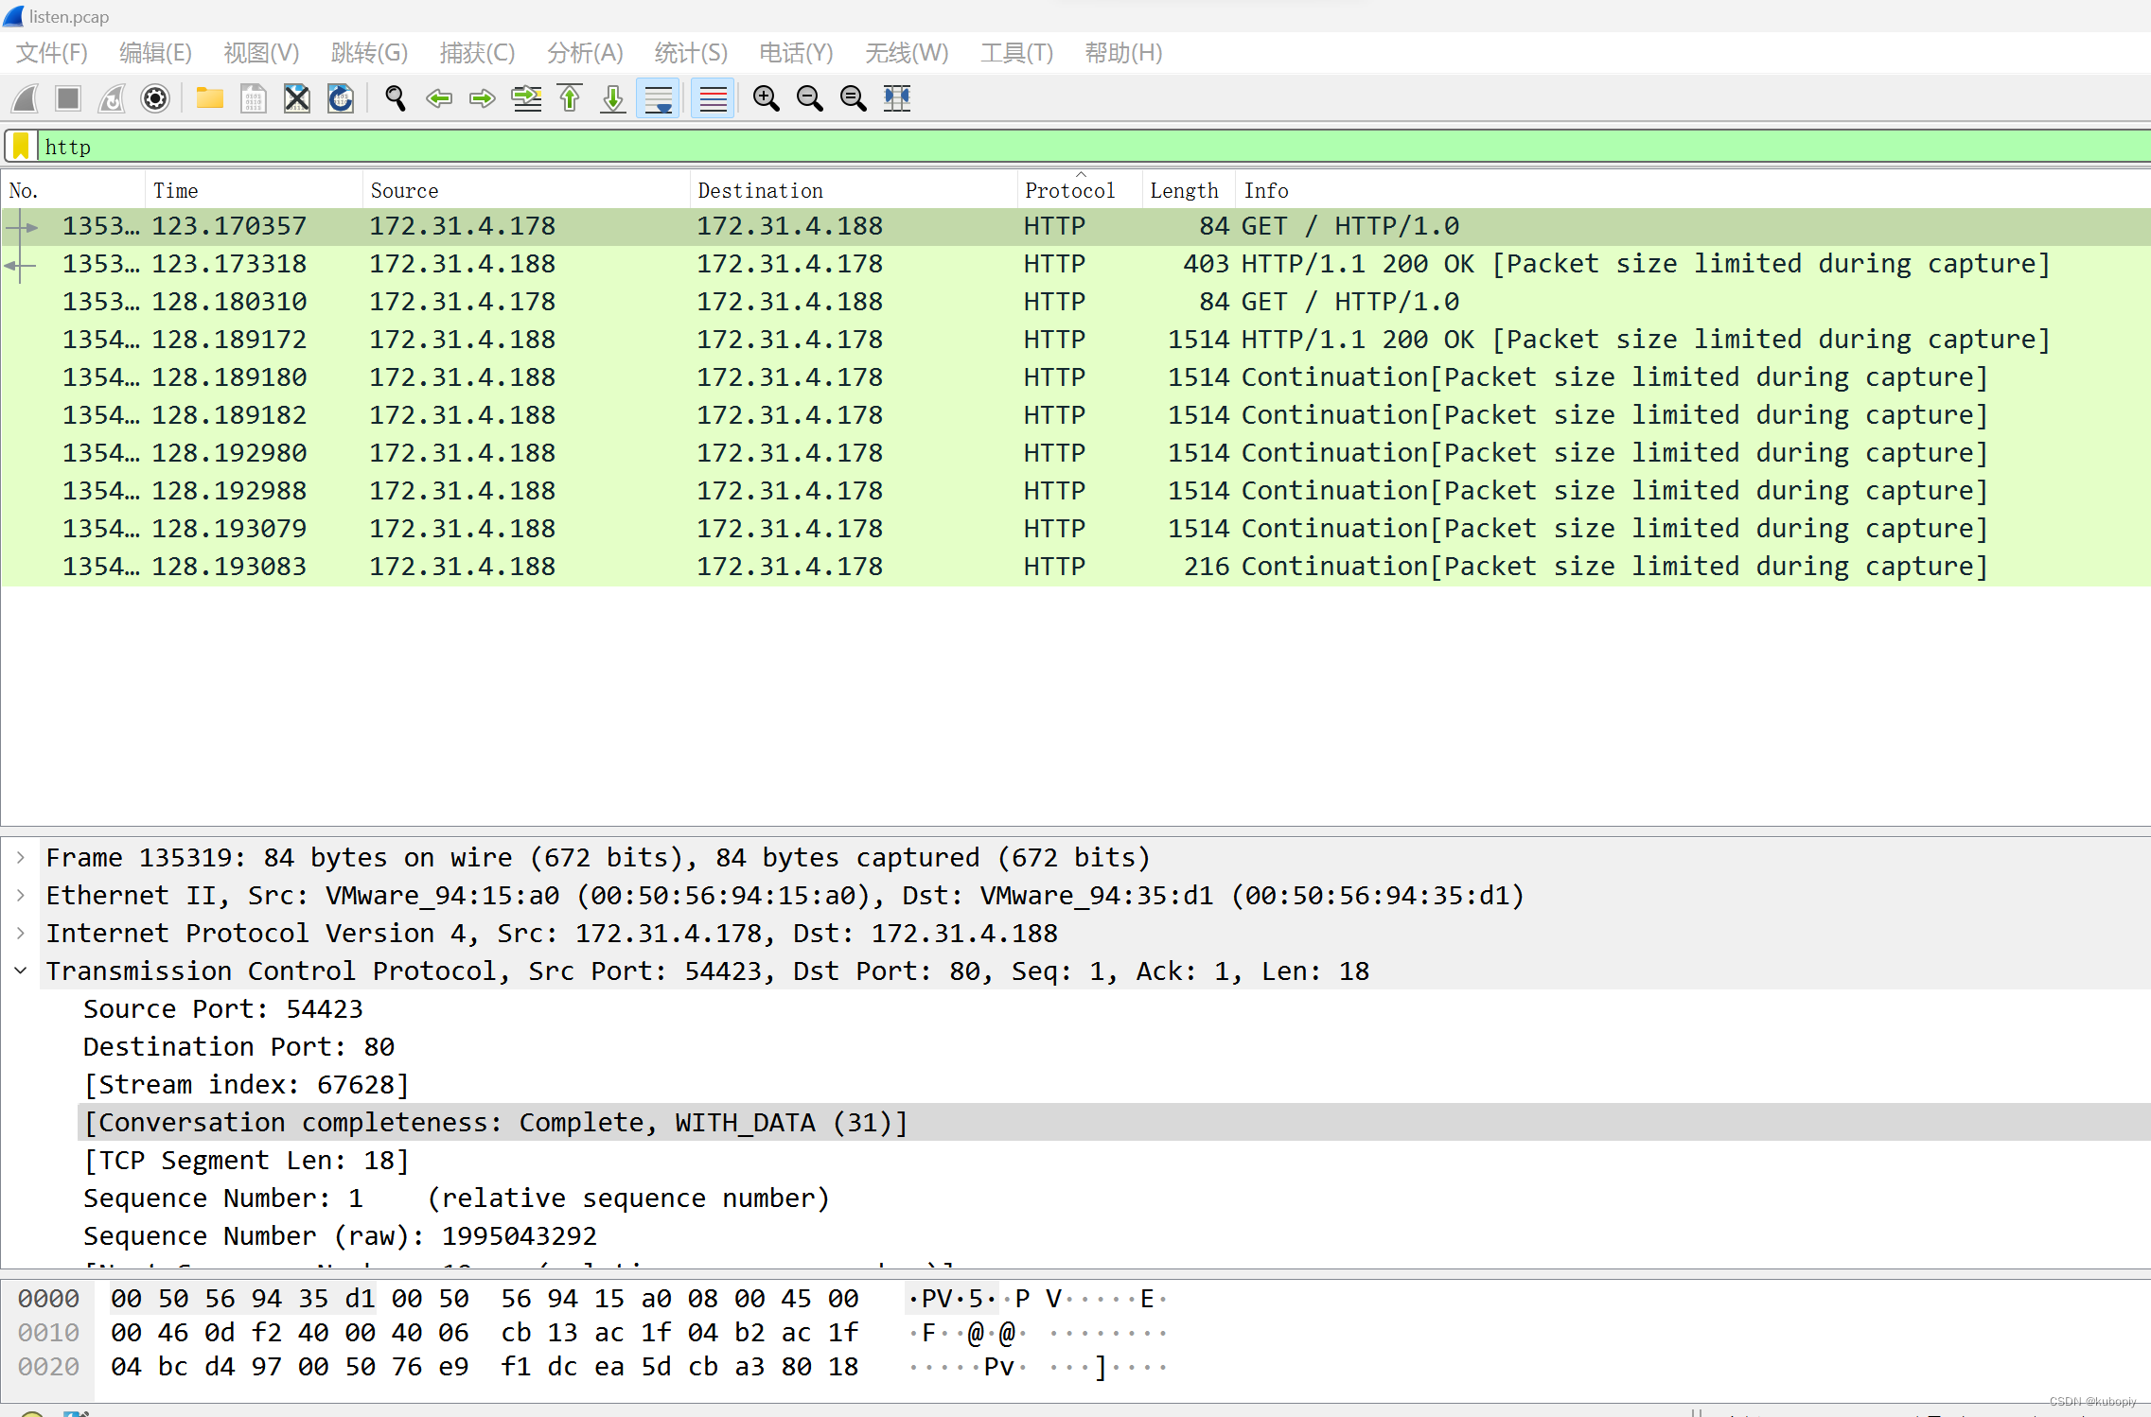The width and height of the screenshot is (2151, 1417).
Task: Open the 无线(W) menu
Action: pyautogui.click(x=907, y=53)
